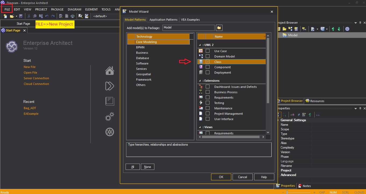The image size is (366, 194).
Task: Click Move Up green arrow in Project Browser
Action: pos(333,29)
